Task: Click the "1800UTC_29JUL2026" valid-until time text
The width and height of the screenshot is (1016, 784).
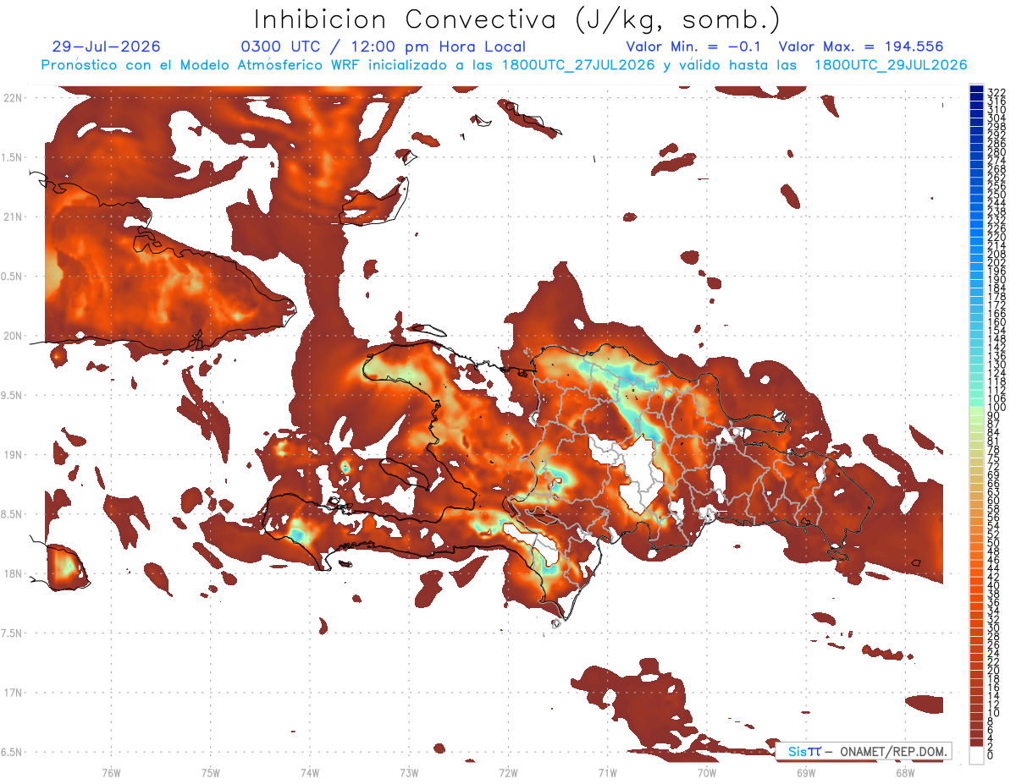Action: coord(891,65)
